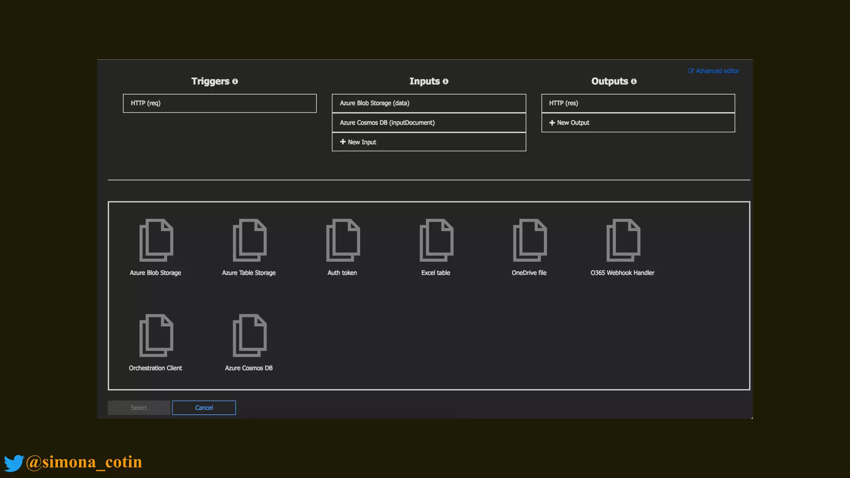
Task: Click the Triggers info icon
Action: (235, 81)
